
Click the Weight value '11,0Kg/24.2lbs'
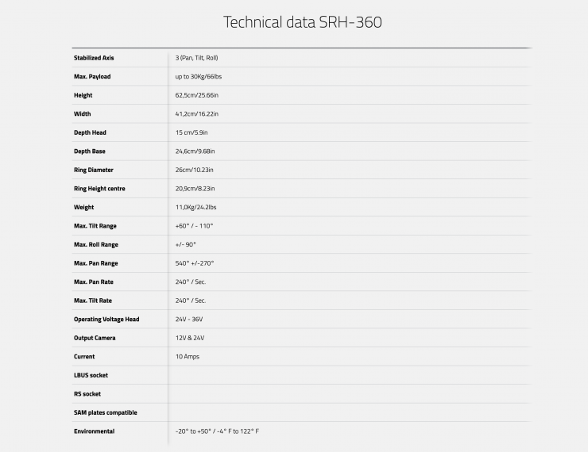(197, 207)
